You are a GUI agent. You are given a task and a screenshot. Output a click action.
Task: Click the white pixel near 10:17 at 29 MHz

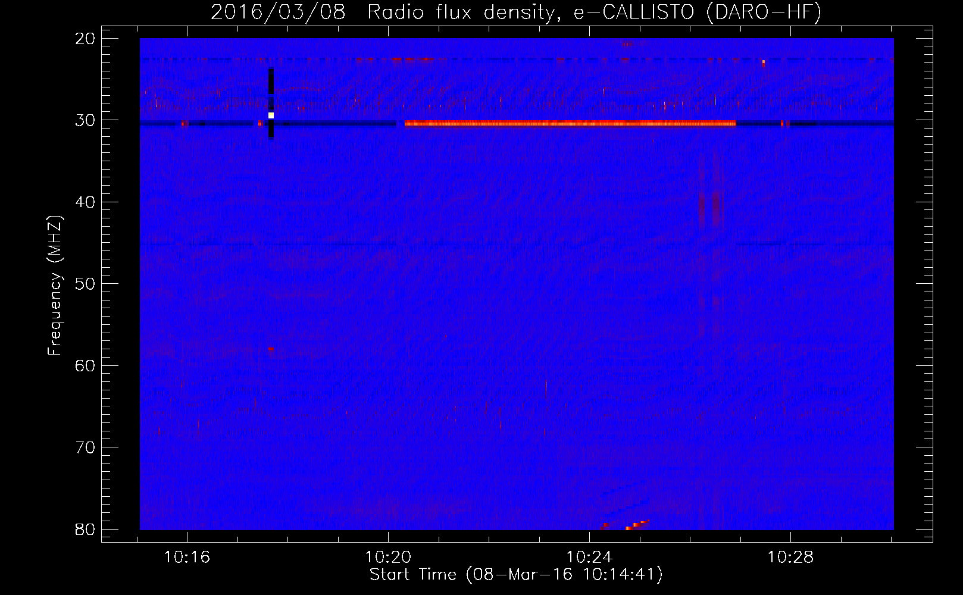[x=271, y=115]
